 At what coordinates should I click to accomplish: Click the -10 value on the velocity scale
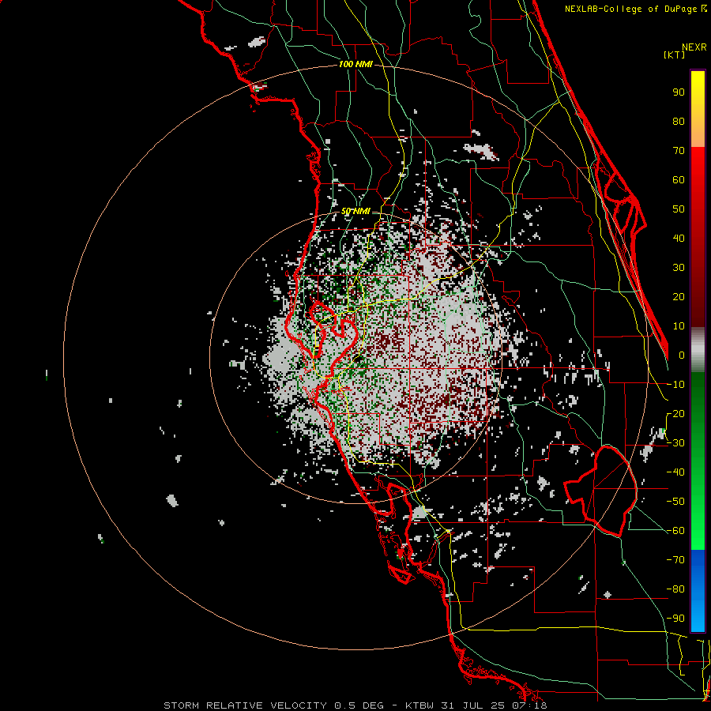coord(675,385)
